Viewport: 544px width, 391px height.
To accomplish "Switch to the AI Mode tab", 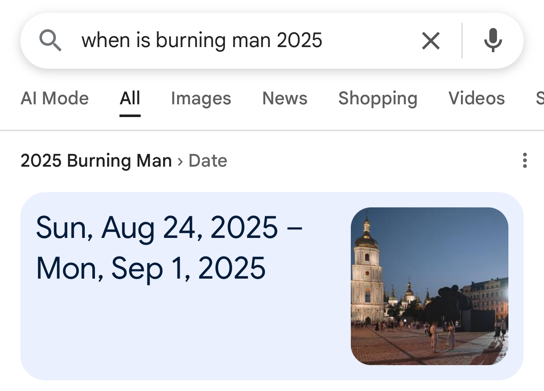I will (55, 98).
